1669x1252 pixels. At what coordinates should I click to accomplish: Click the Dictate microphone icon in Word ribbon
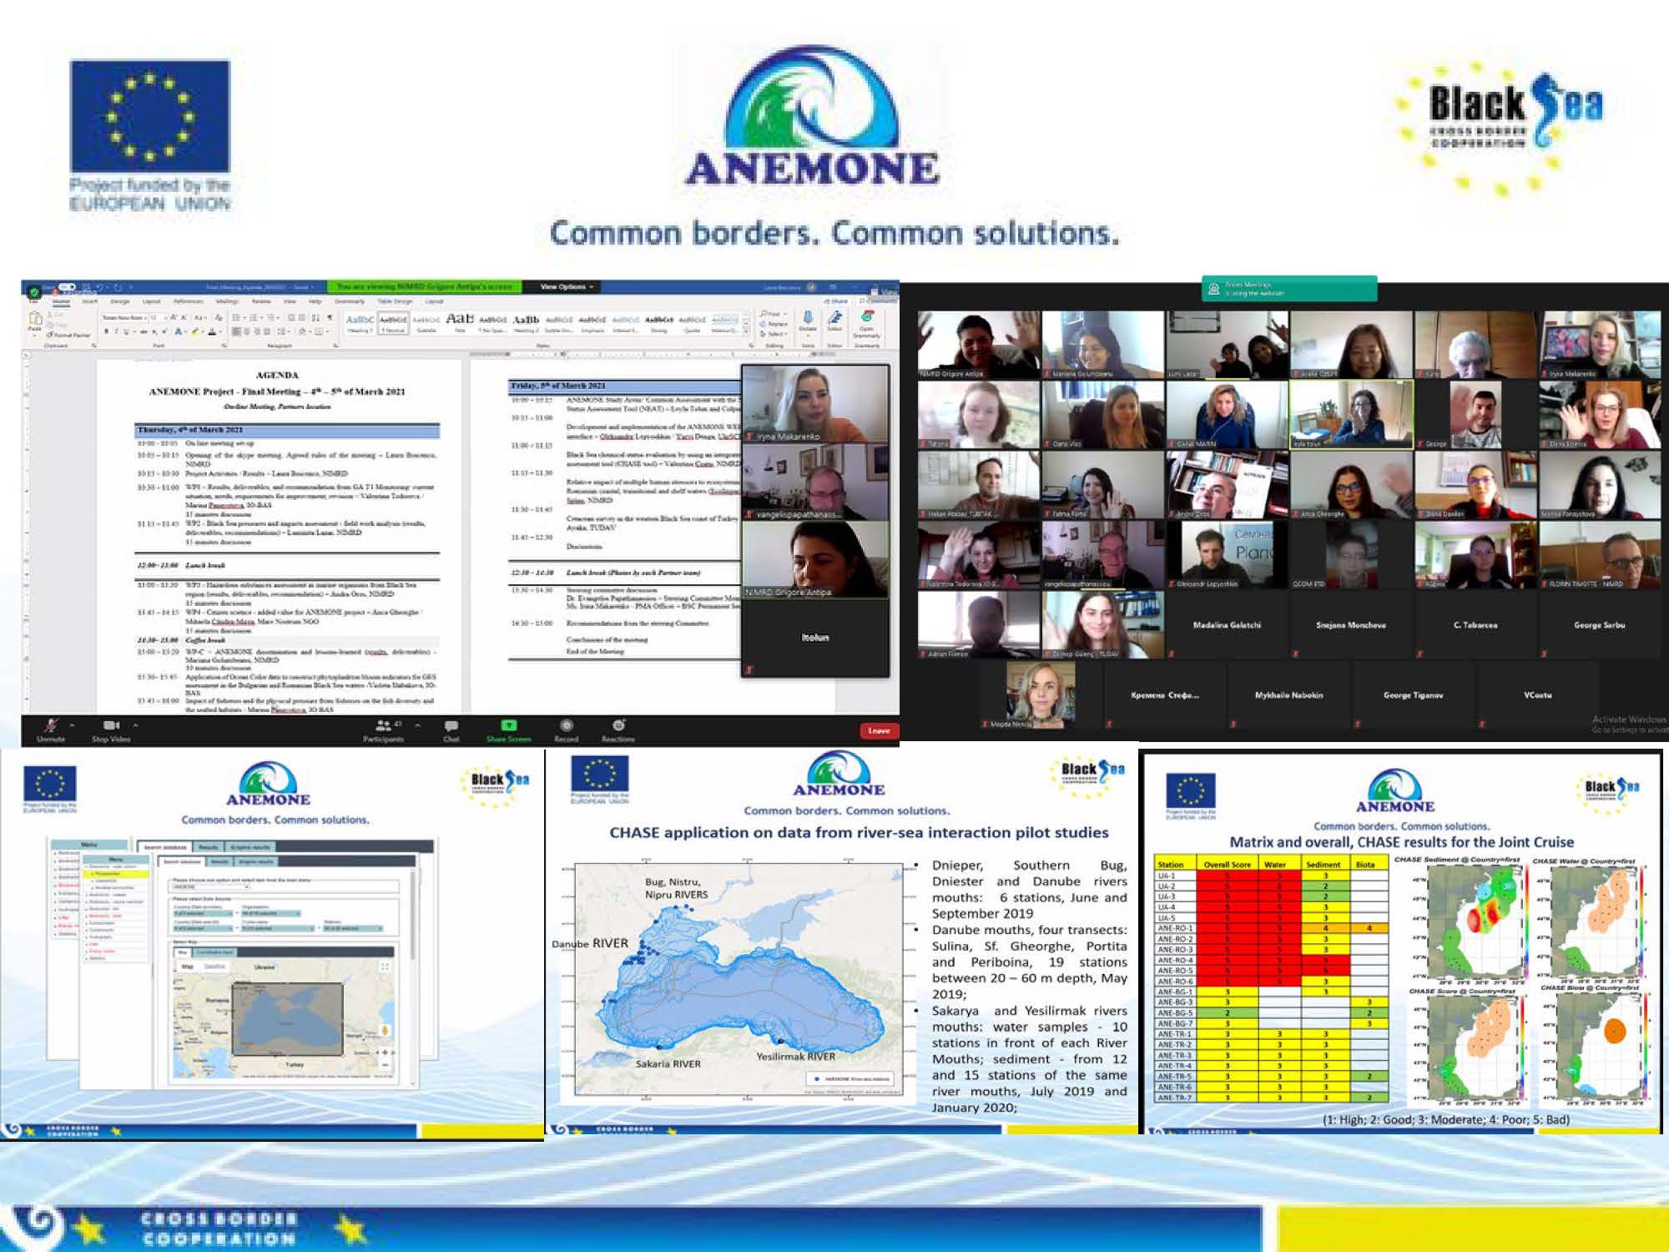point(808,318)
